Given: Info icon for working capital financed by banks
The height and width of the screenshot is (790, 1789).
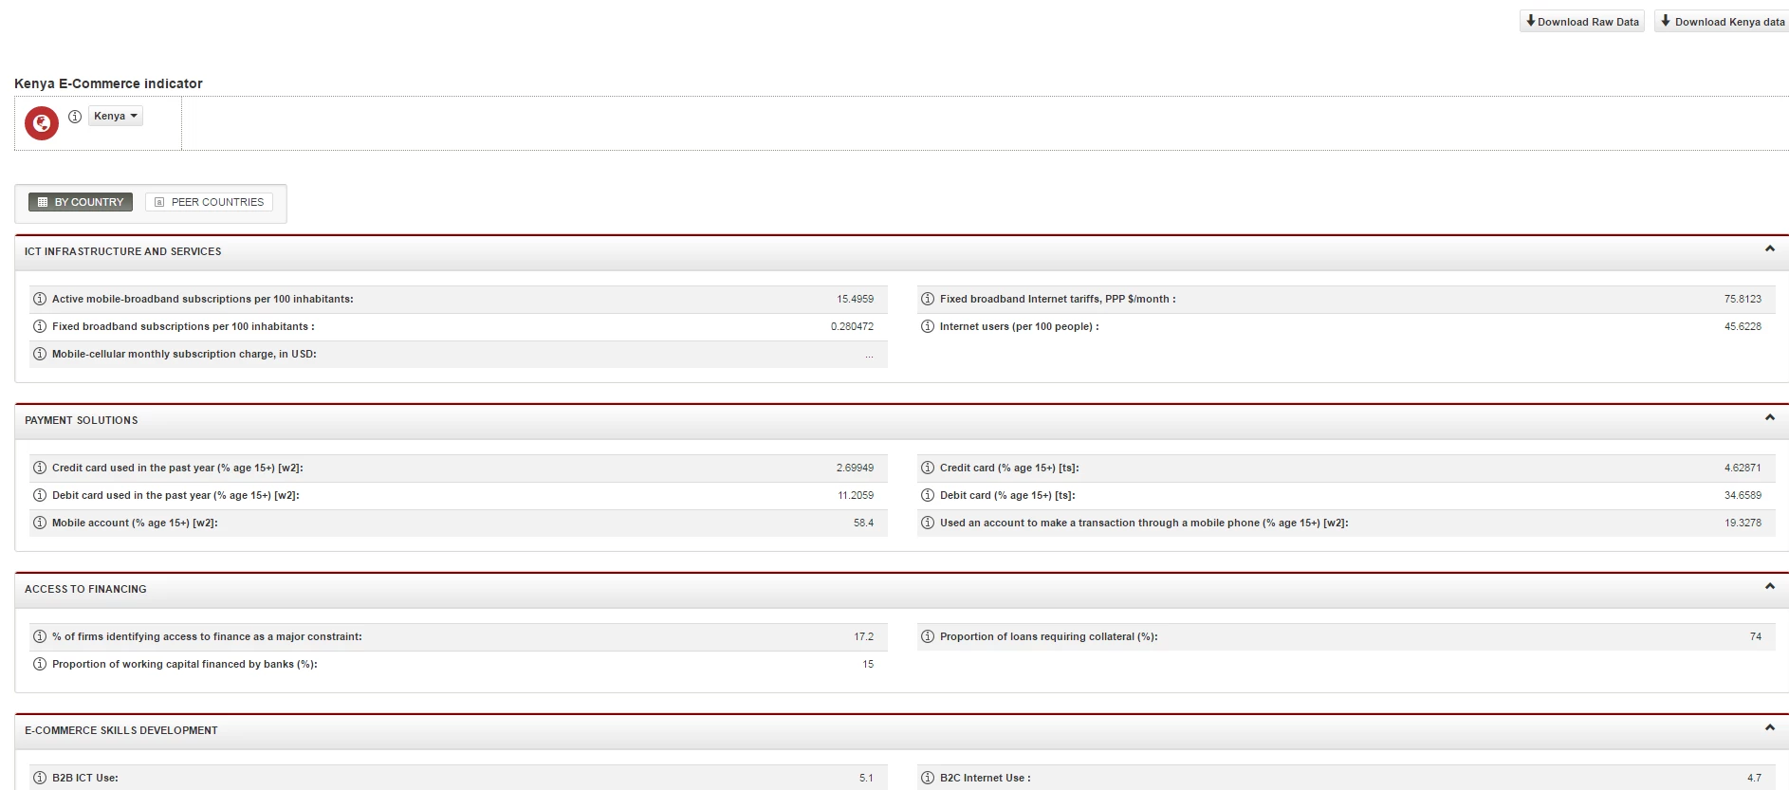Looking at the screenshot, I should point(40,664).
